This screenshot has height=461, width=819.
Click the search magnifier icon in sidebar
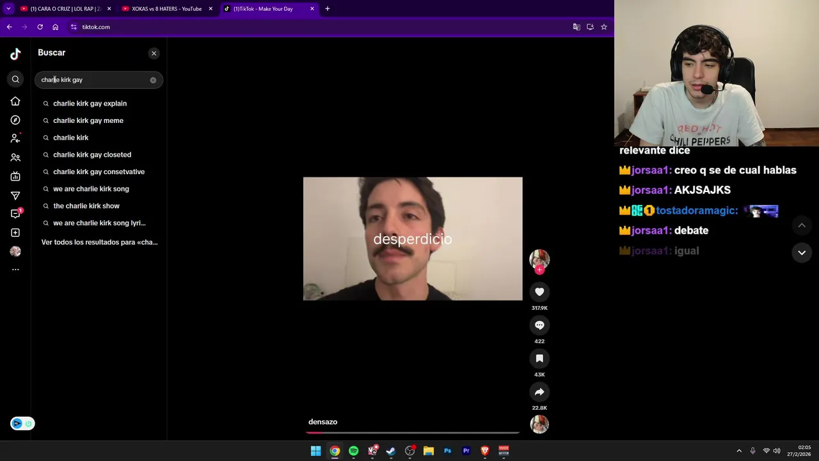[15, 79]
